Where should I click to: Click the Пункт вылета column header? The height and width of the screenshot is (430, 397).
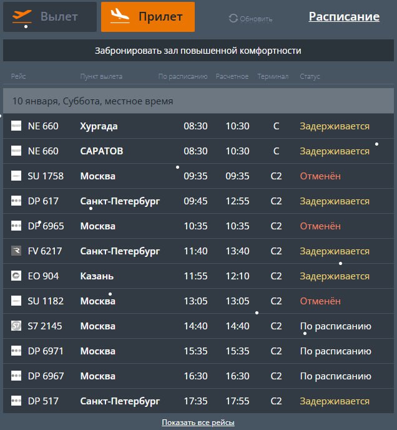(x=101, y=77)
